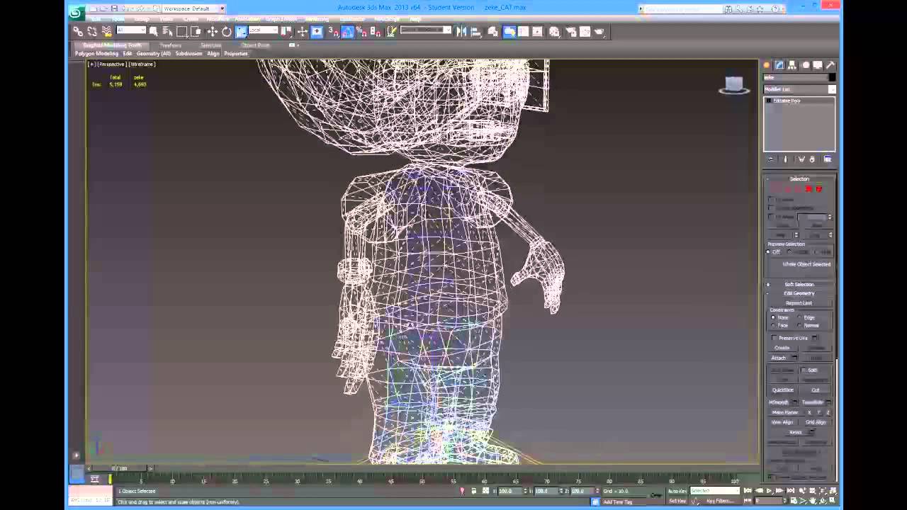Image resolution: width=907 pixels, height=510 pixels.
Task: Click the Attach button
Action: point(779,358)
